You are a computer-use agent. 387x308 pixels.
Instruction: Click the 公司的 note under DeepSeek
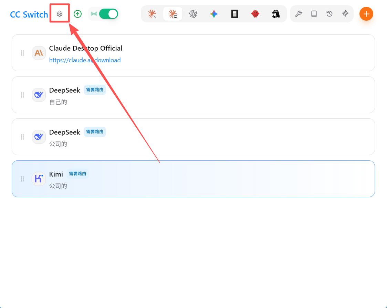[58, 144]
